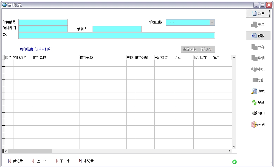
Task: Click the horizontal scrollbar right arrow
Action: click(x=230, y=151)
